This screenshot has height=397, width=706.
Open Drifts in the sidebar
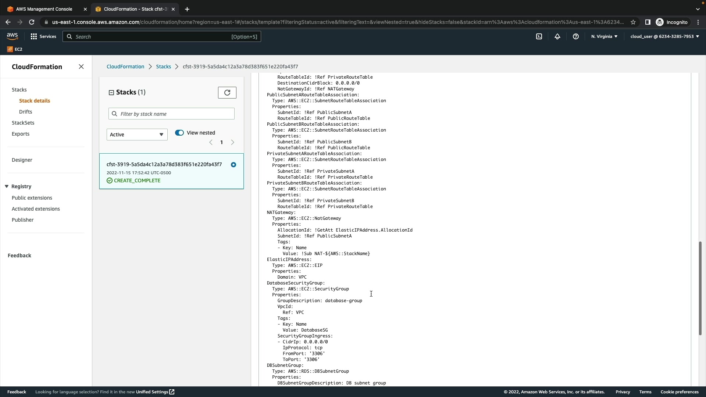pos(25,112)
